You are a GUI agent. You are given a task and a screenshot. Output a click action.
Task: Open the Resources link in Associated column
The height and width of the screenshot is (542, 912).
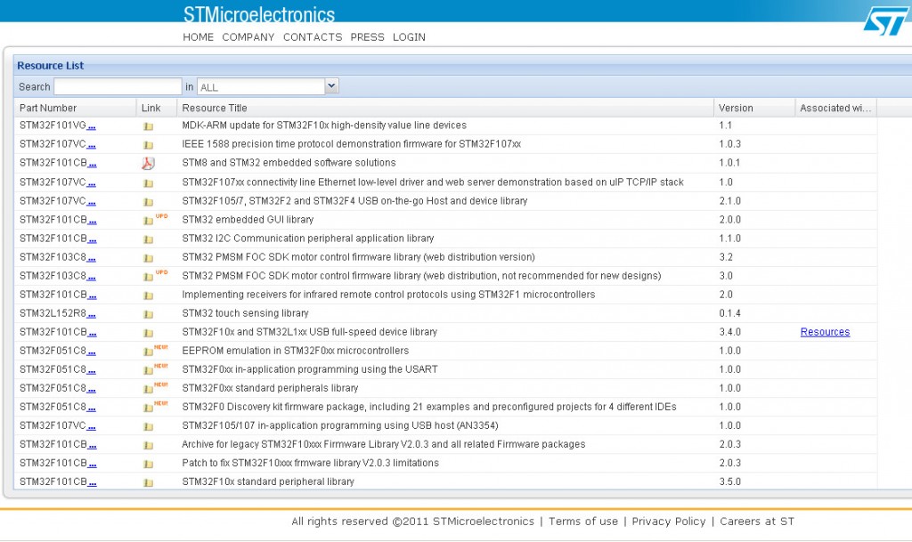(825, 332)
